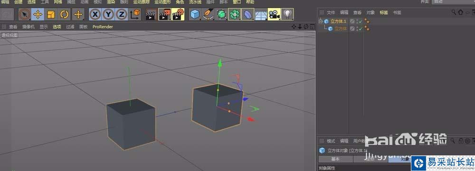Viewport: 475px width, 171px height.
Task: Open Object Manager 标签 menu
Action: [x=384, y=13]
